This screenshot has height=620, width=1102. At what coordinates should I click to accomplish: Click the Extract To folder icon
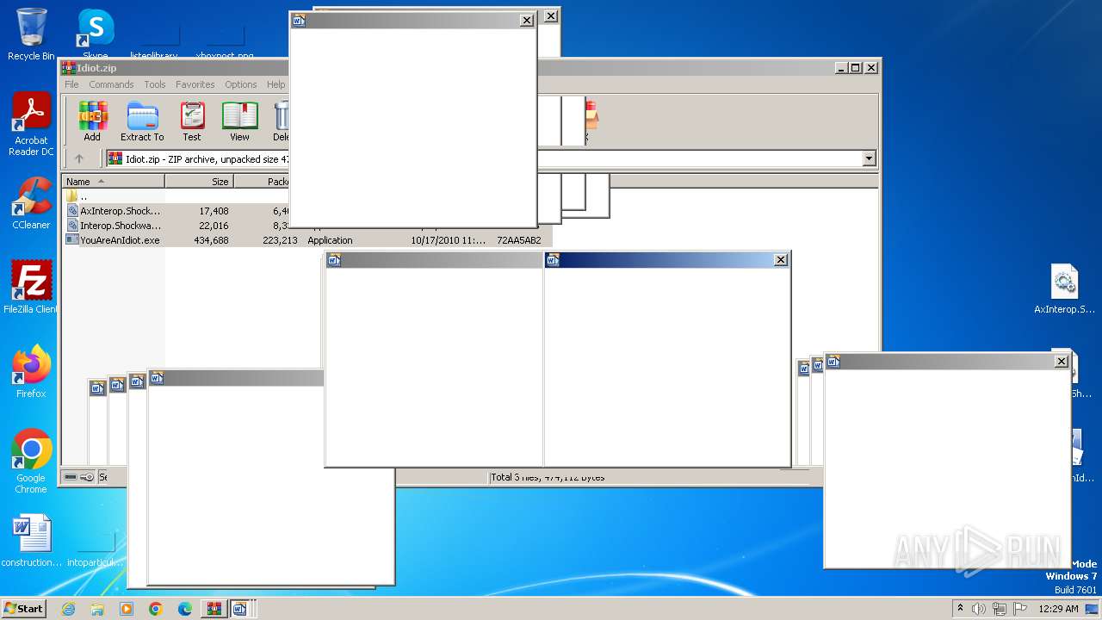coord(142,121)
